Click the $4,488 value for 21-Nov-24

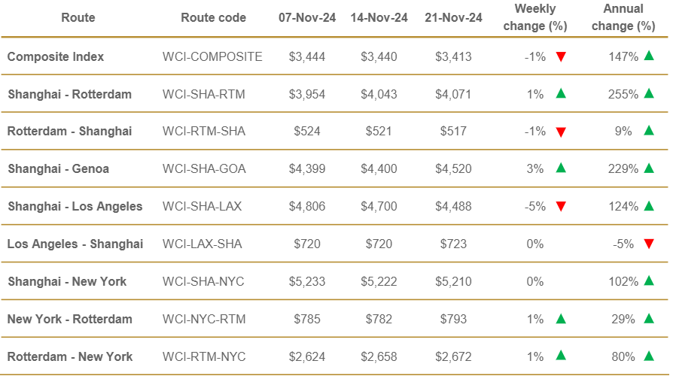click(x=453, y=207)
